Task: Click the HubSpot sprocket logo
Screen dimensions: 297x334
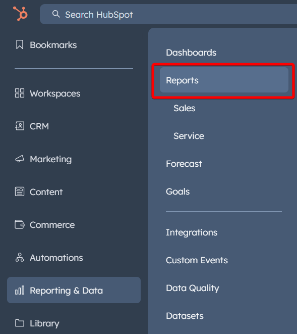Action: [x=20, y=14]
